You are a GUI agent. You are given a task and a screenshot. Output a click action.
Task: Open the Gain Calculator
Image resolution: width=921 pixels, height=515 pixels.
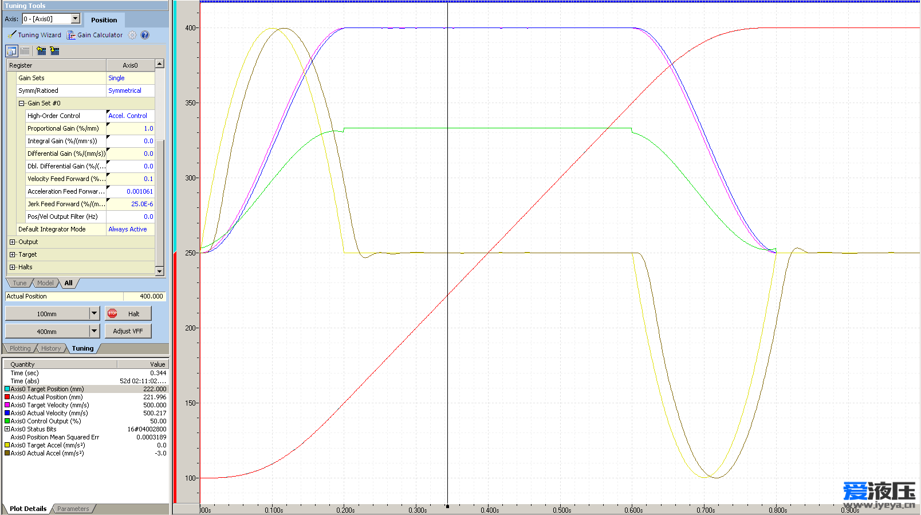[x=95, y=35]
